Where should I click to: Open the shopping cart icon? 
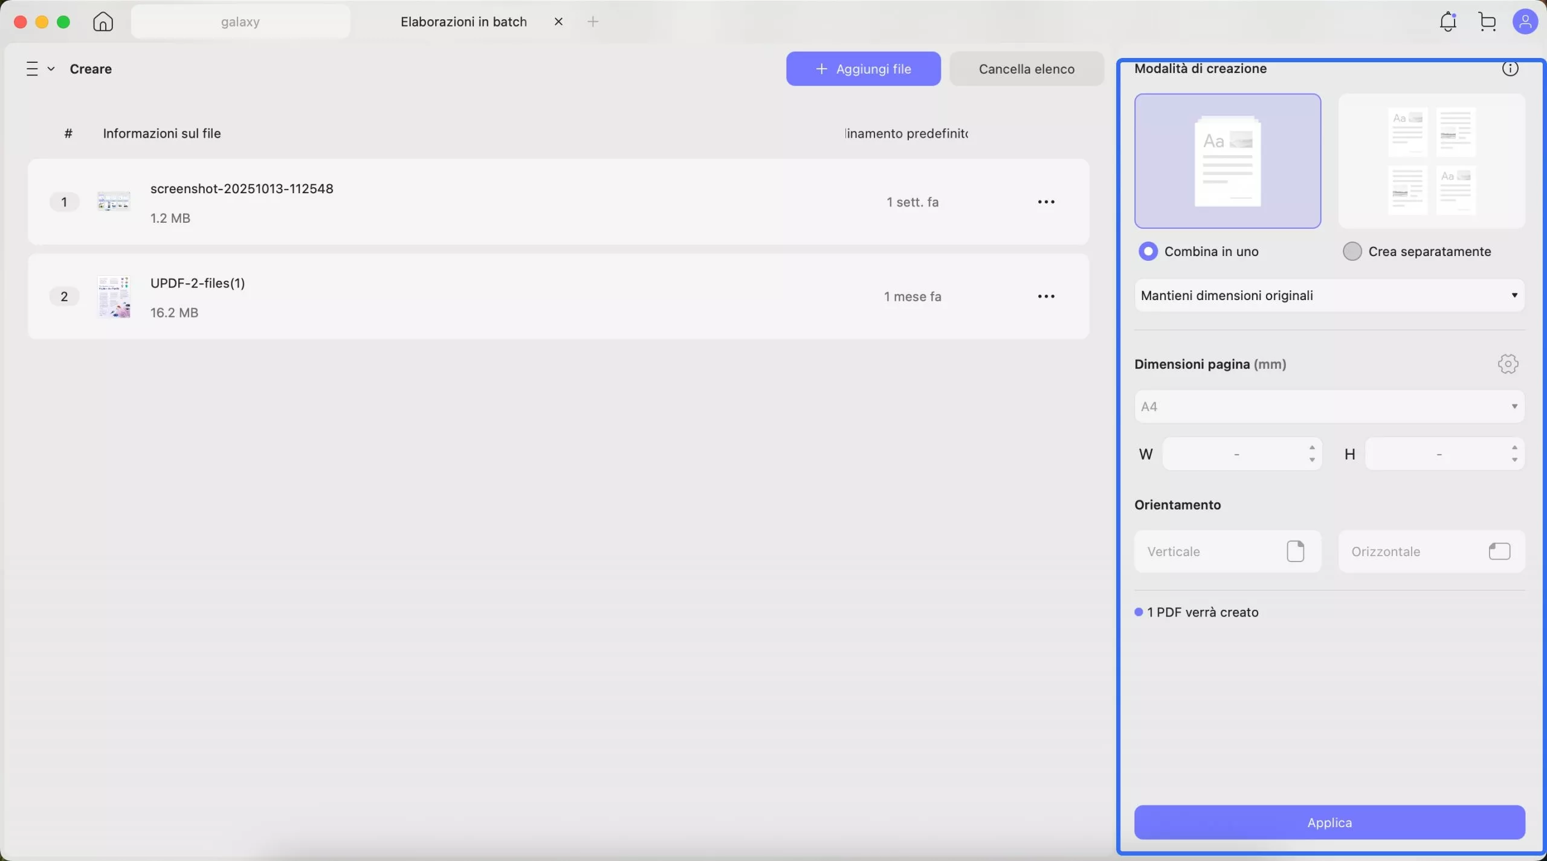[1487, 22]
